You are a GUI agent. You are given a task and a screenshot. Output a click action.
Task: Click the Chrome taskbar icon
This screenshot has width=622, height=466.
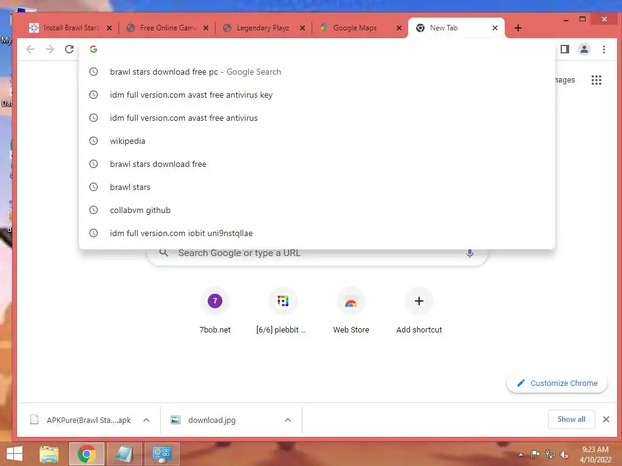pyautogui.click(x=86, y=454)
